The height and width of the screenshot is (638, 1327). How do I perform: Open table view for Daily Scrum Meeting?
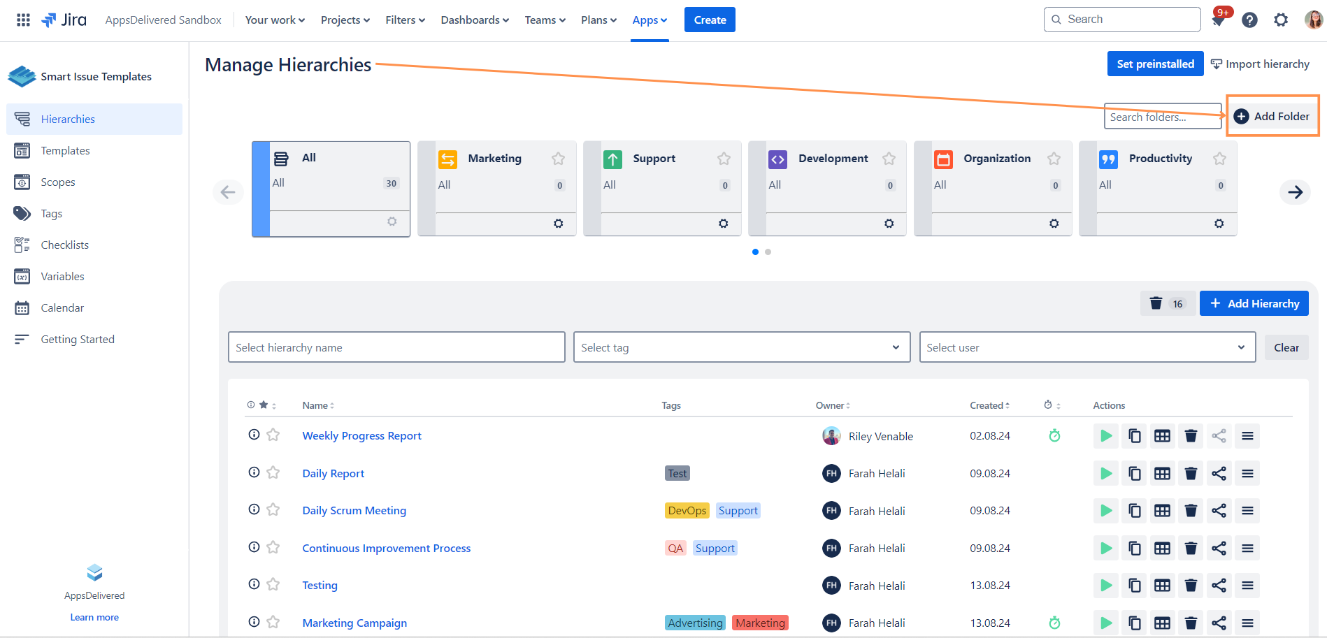pos(1162,511)
